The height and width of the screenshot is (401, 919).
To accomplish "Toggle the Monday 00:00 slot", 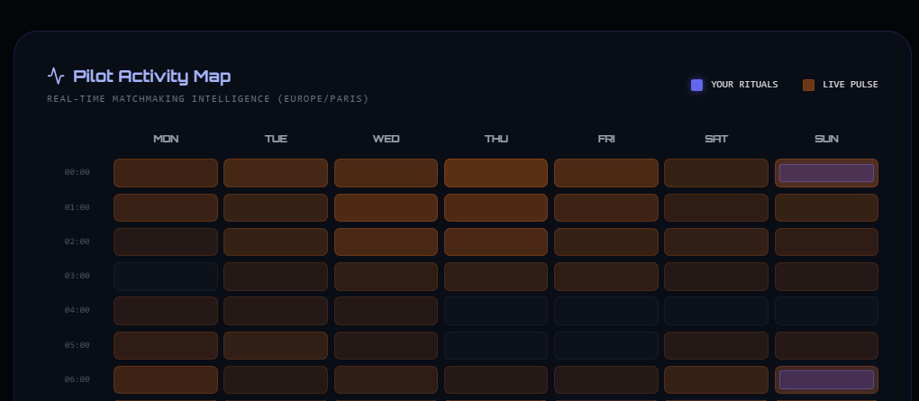I will (x=166, y=173).
